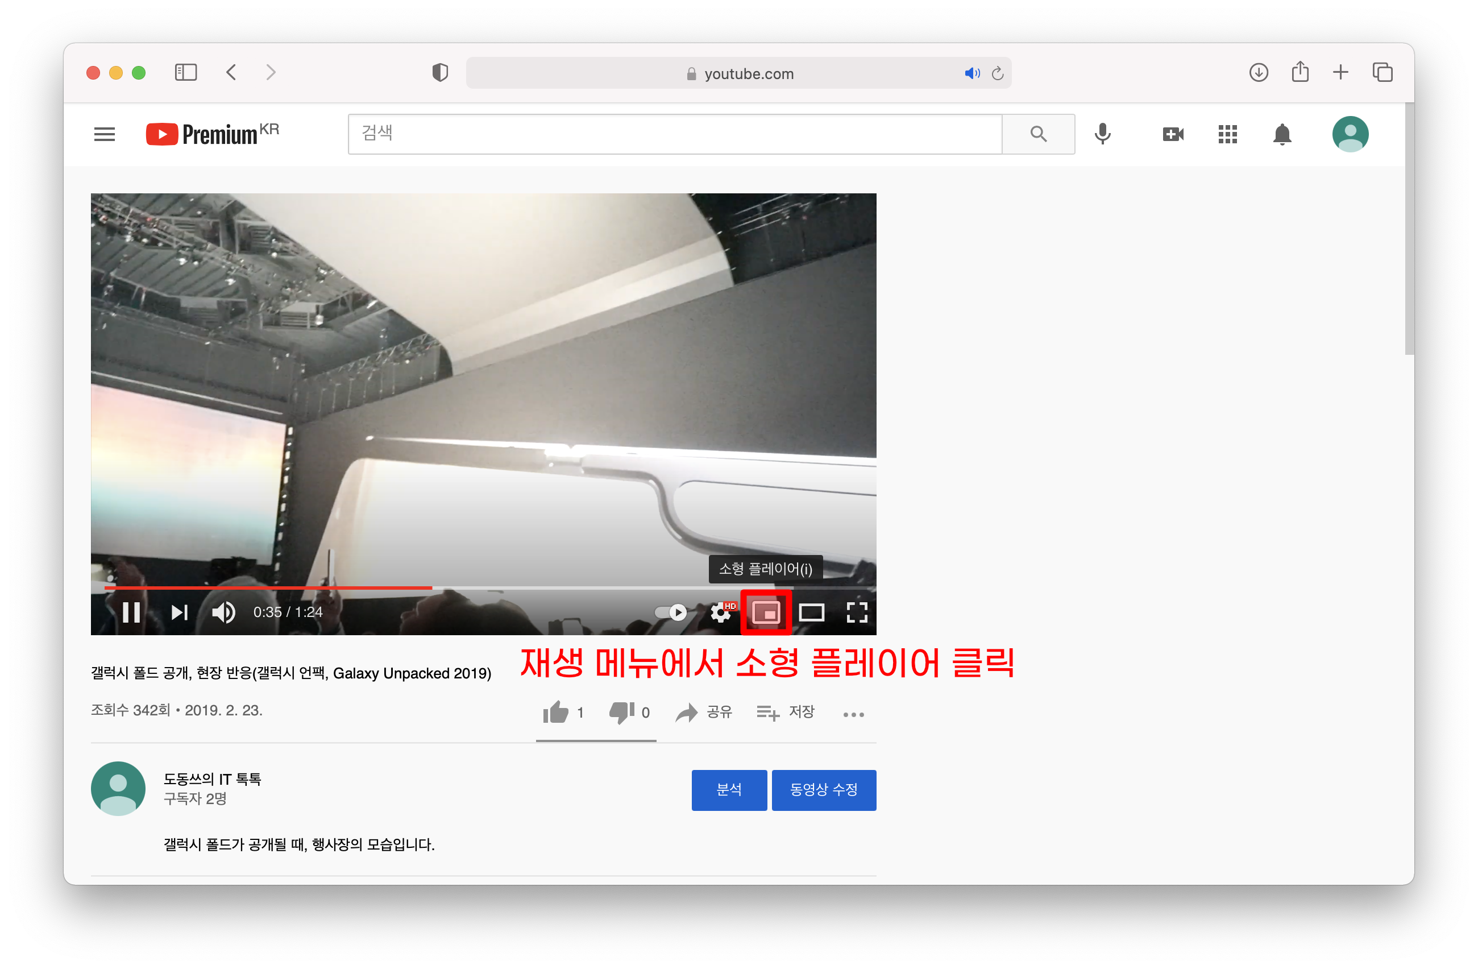This screenshot has width=1478, height=969.
Task: Click the red video progress bar
Action: [267, 587]
